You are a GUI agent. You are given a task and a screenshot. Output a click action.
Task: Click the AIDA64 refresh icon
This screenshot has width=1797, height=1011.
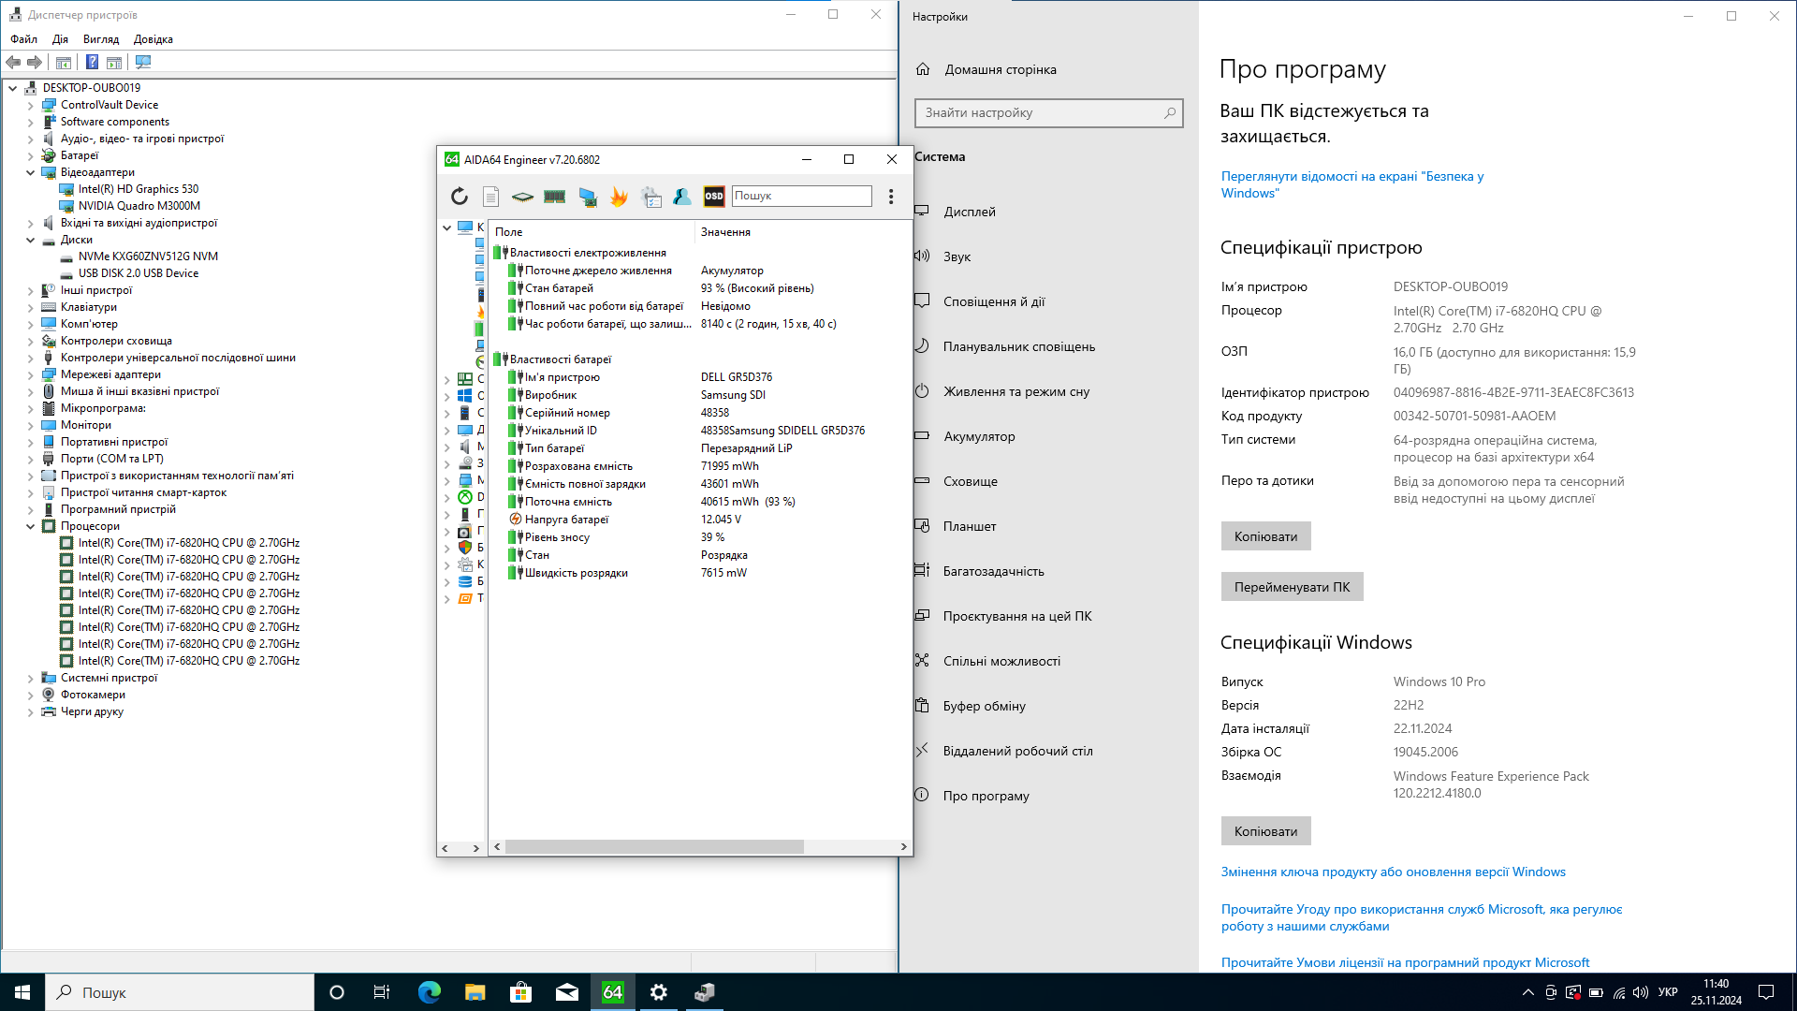[x=459, y=196]
